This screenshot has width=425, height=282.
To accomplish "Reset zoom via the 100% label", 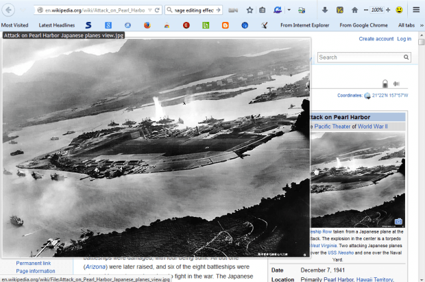I will 377,10.
